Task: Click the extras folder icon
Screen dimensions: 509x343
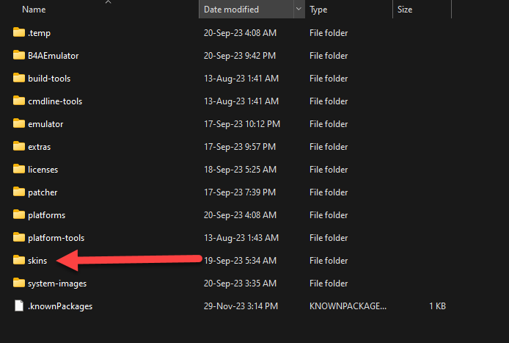Action: click(x=19, y=146)
